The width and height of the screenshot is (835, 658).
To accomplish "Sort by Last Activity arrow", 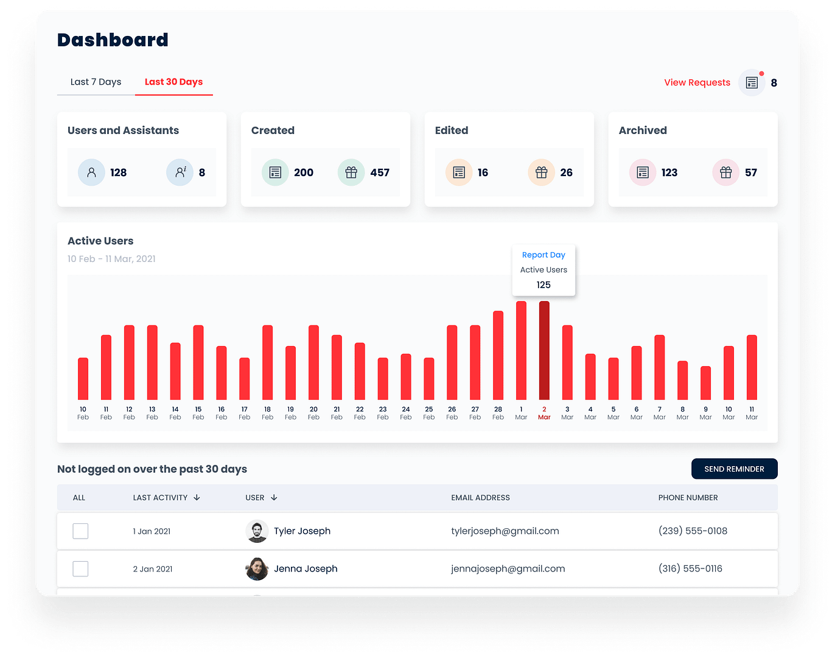I will pyautogui.click(x=197, y=498).
